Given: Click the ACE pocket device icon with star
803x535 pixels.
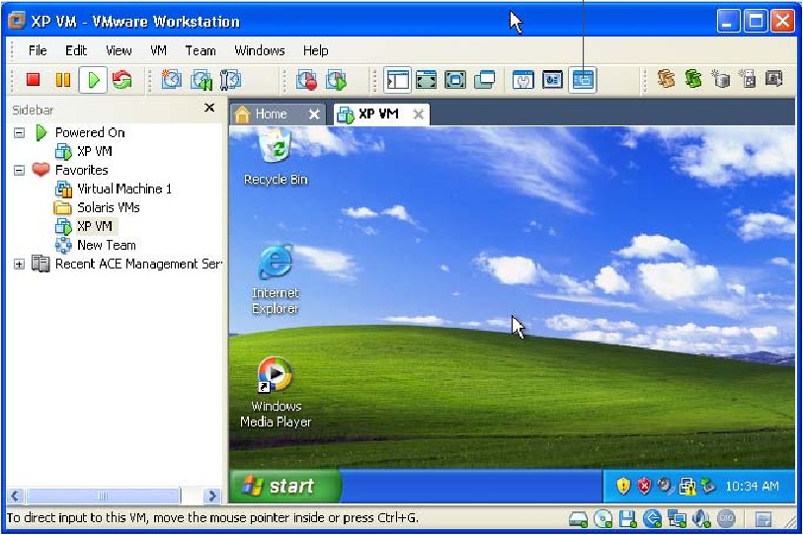Looking at the screenshot, I should 748,79.
